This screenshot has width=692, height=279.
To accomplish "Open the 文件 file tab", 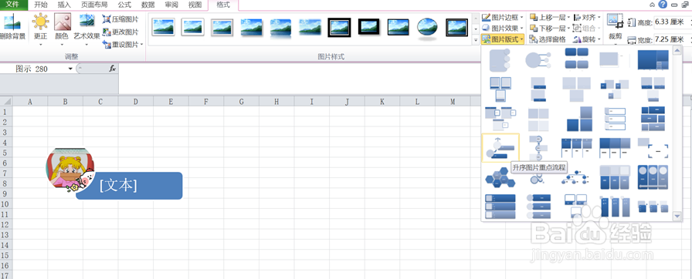I will 14,5.
